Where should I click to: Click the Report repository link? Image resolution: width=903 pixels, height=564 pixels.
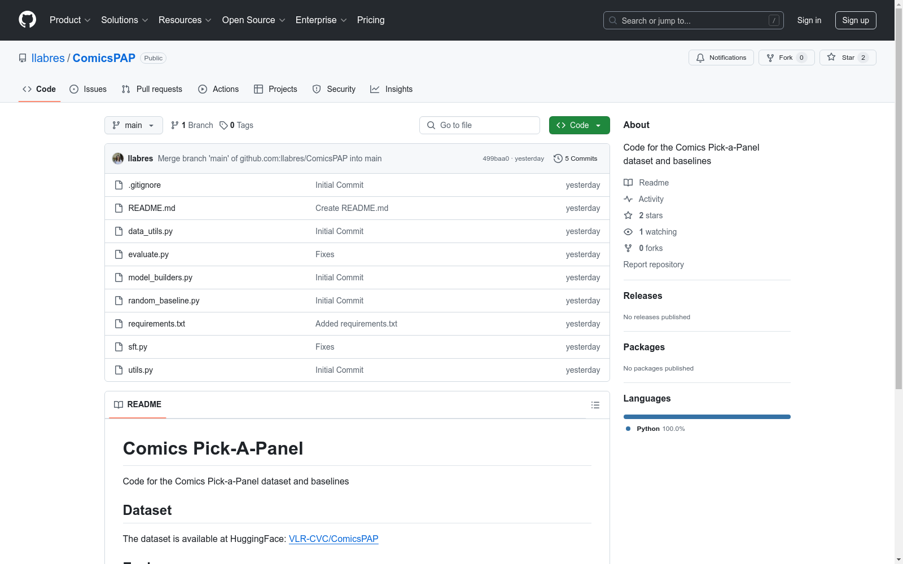pos(654,265)
